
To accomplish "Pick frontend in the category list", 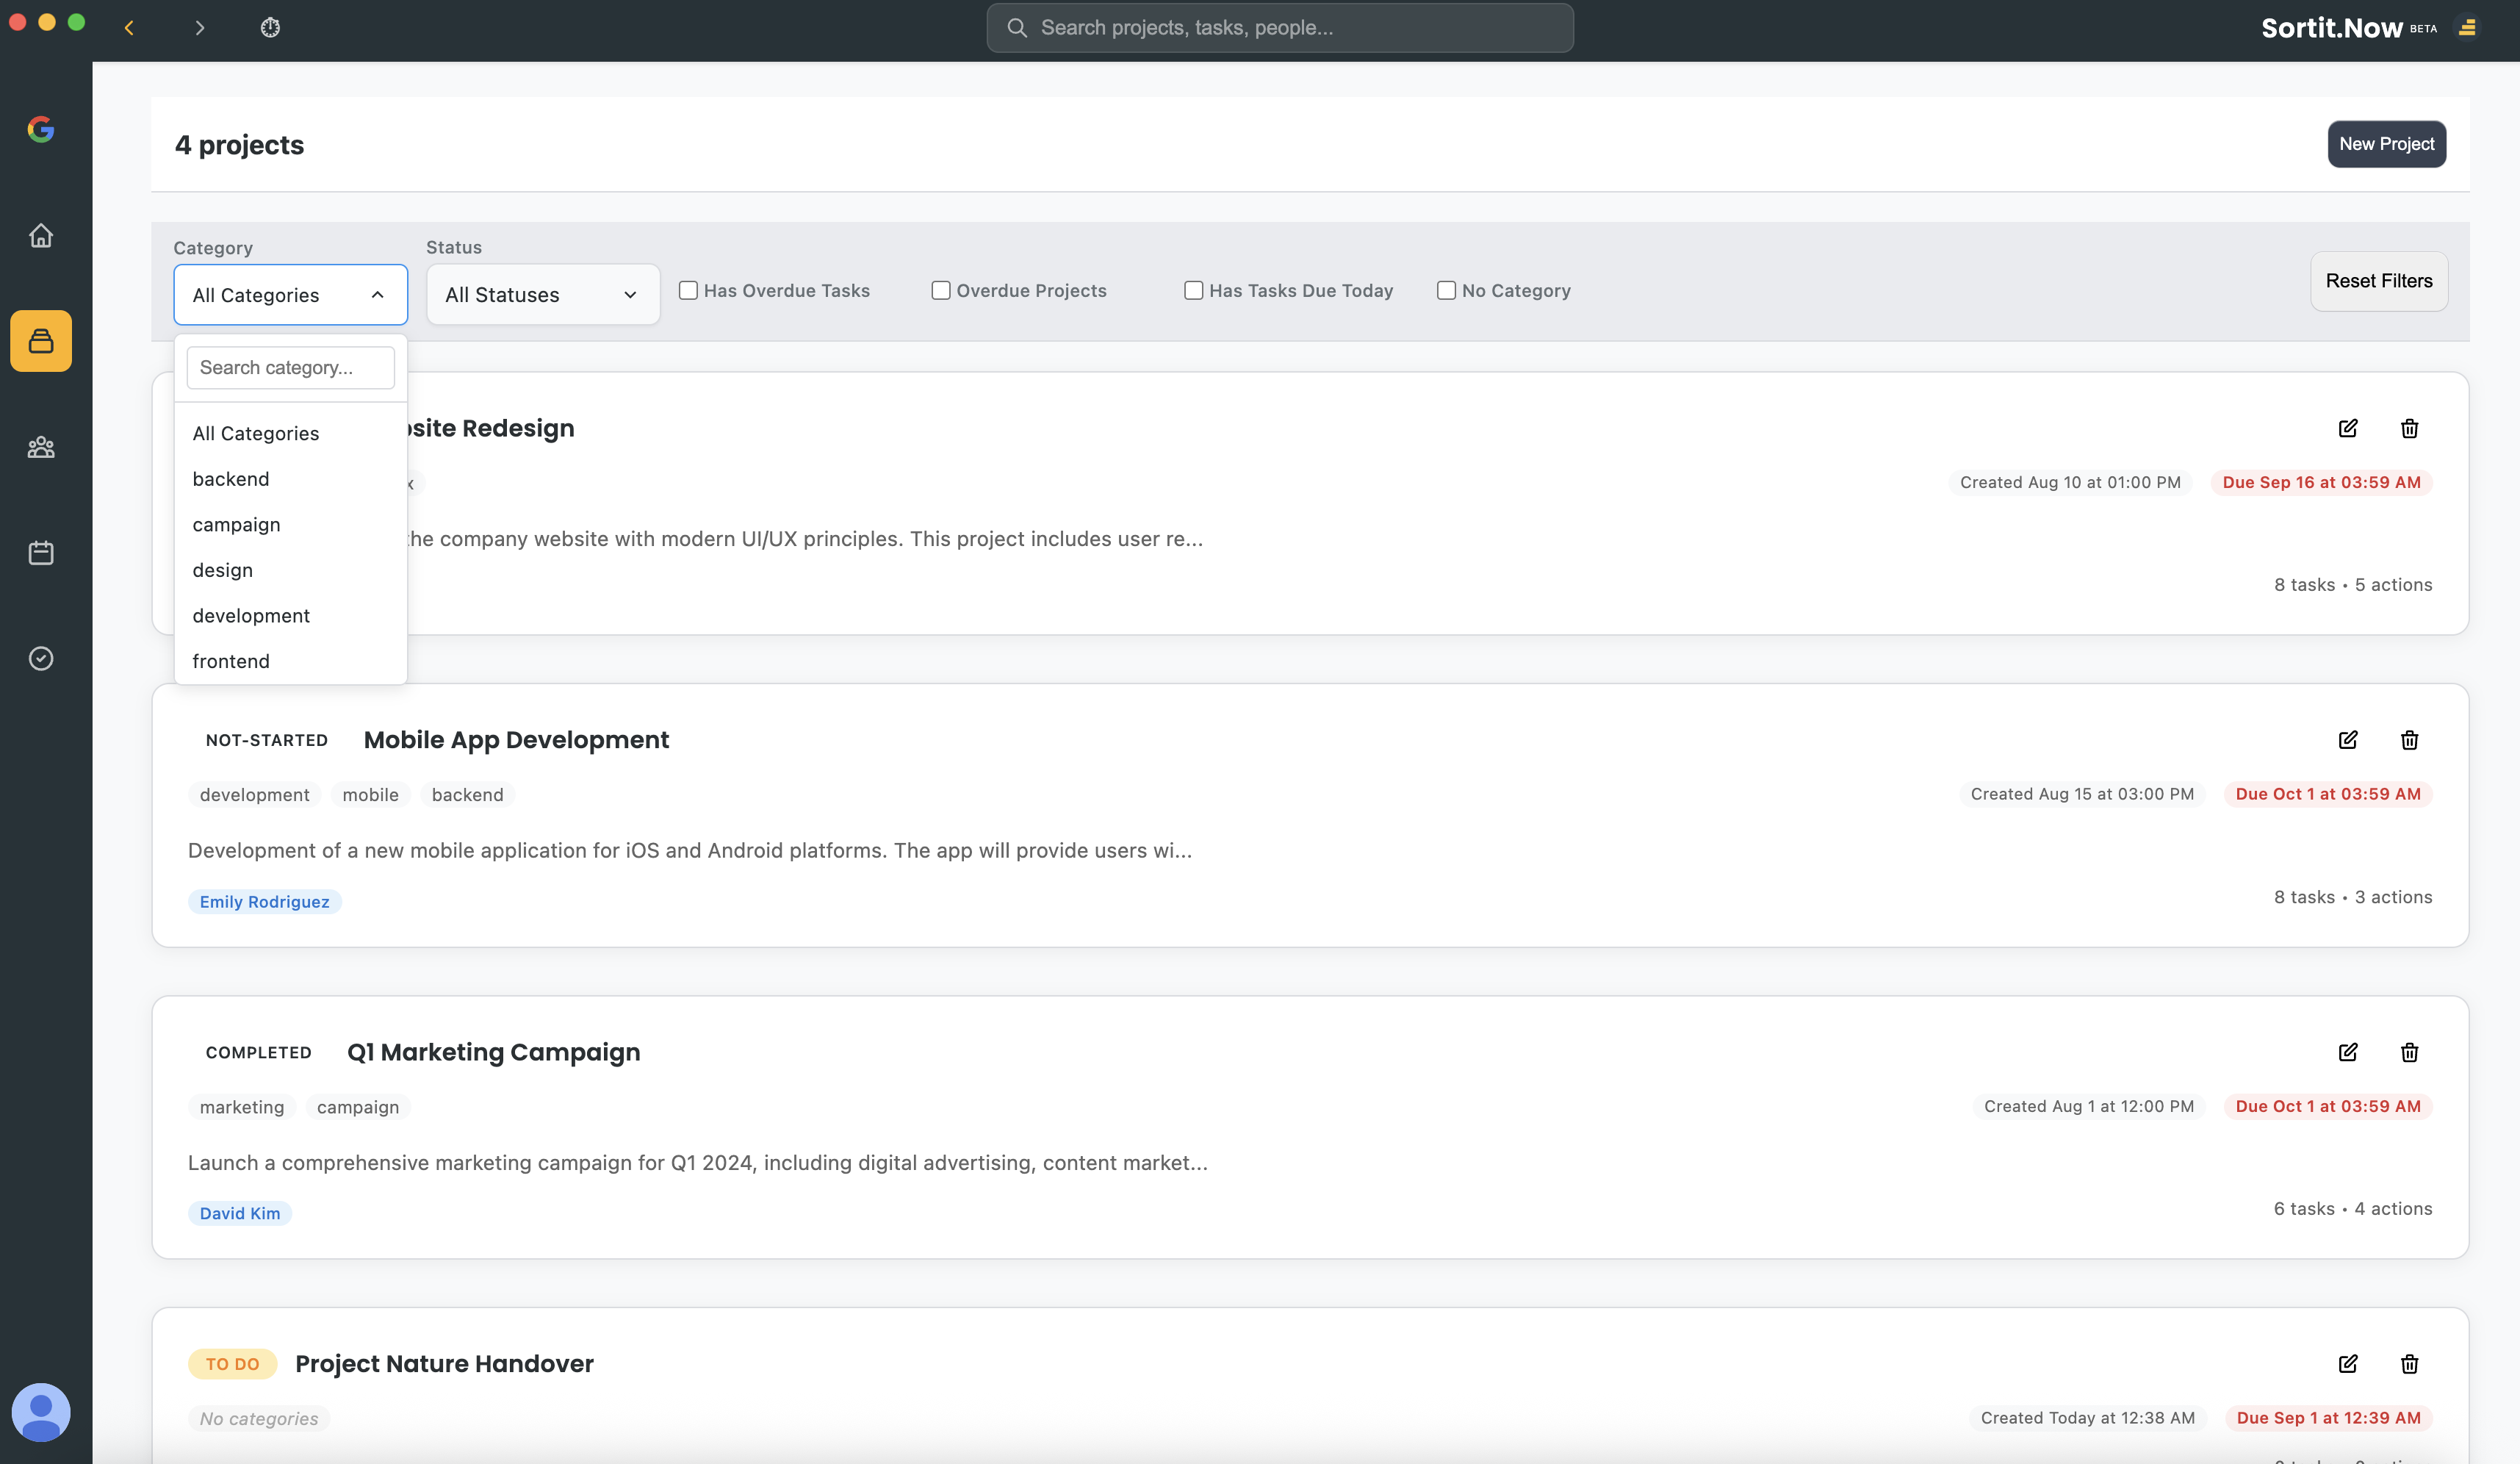I will [x=231, y=661].
